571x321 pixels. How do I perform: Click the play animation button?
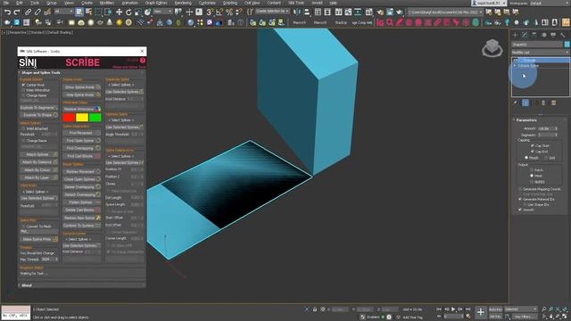[453, 309]
